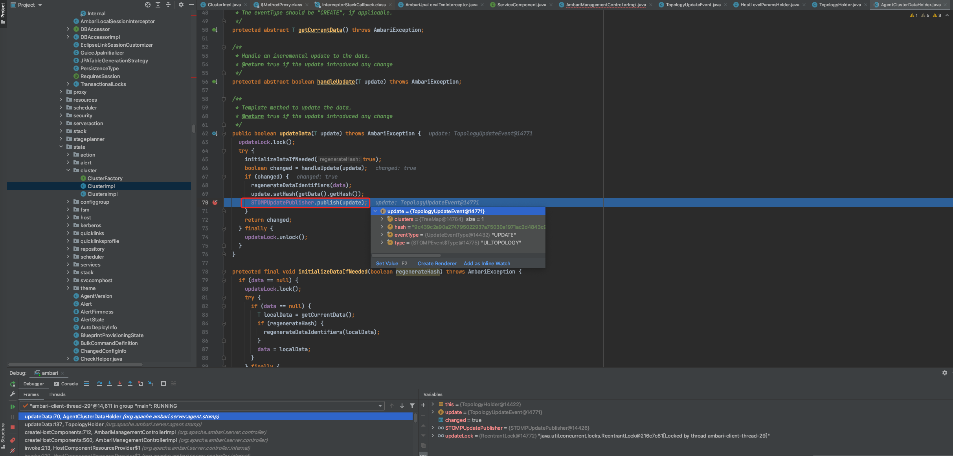The width and height of the screenshot is (953, 456).
Task: Click the Rerun debug icon
Action: [x=13, y=384]
